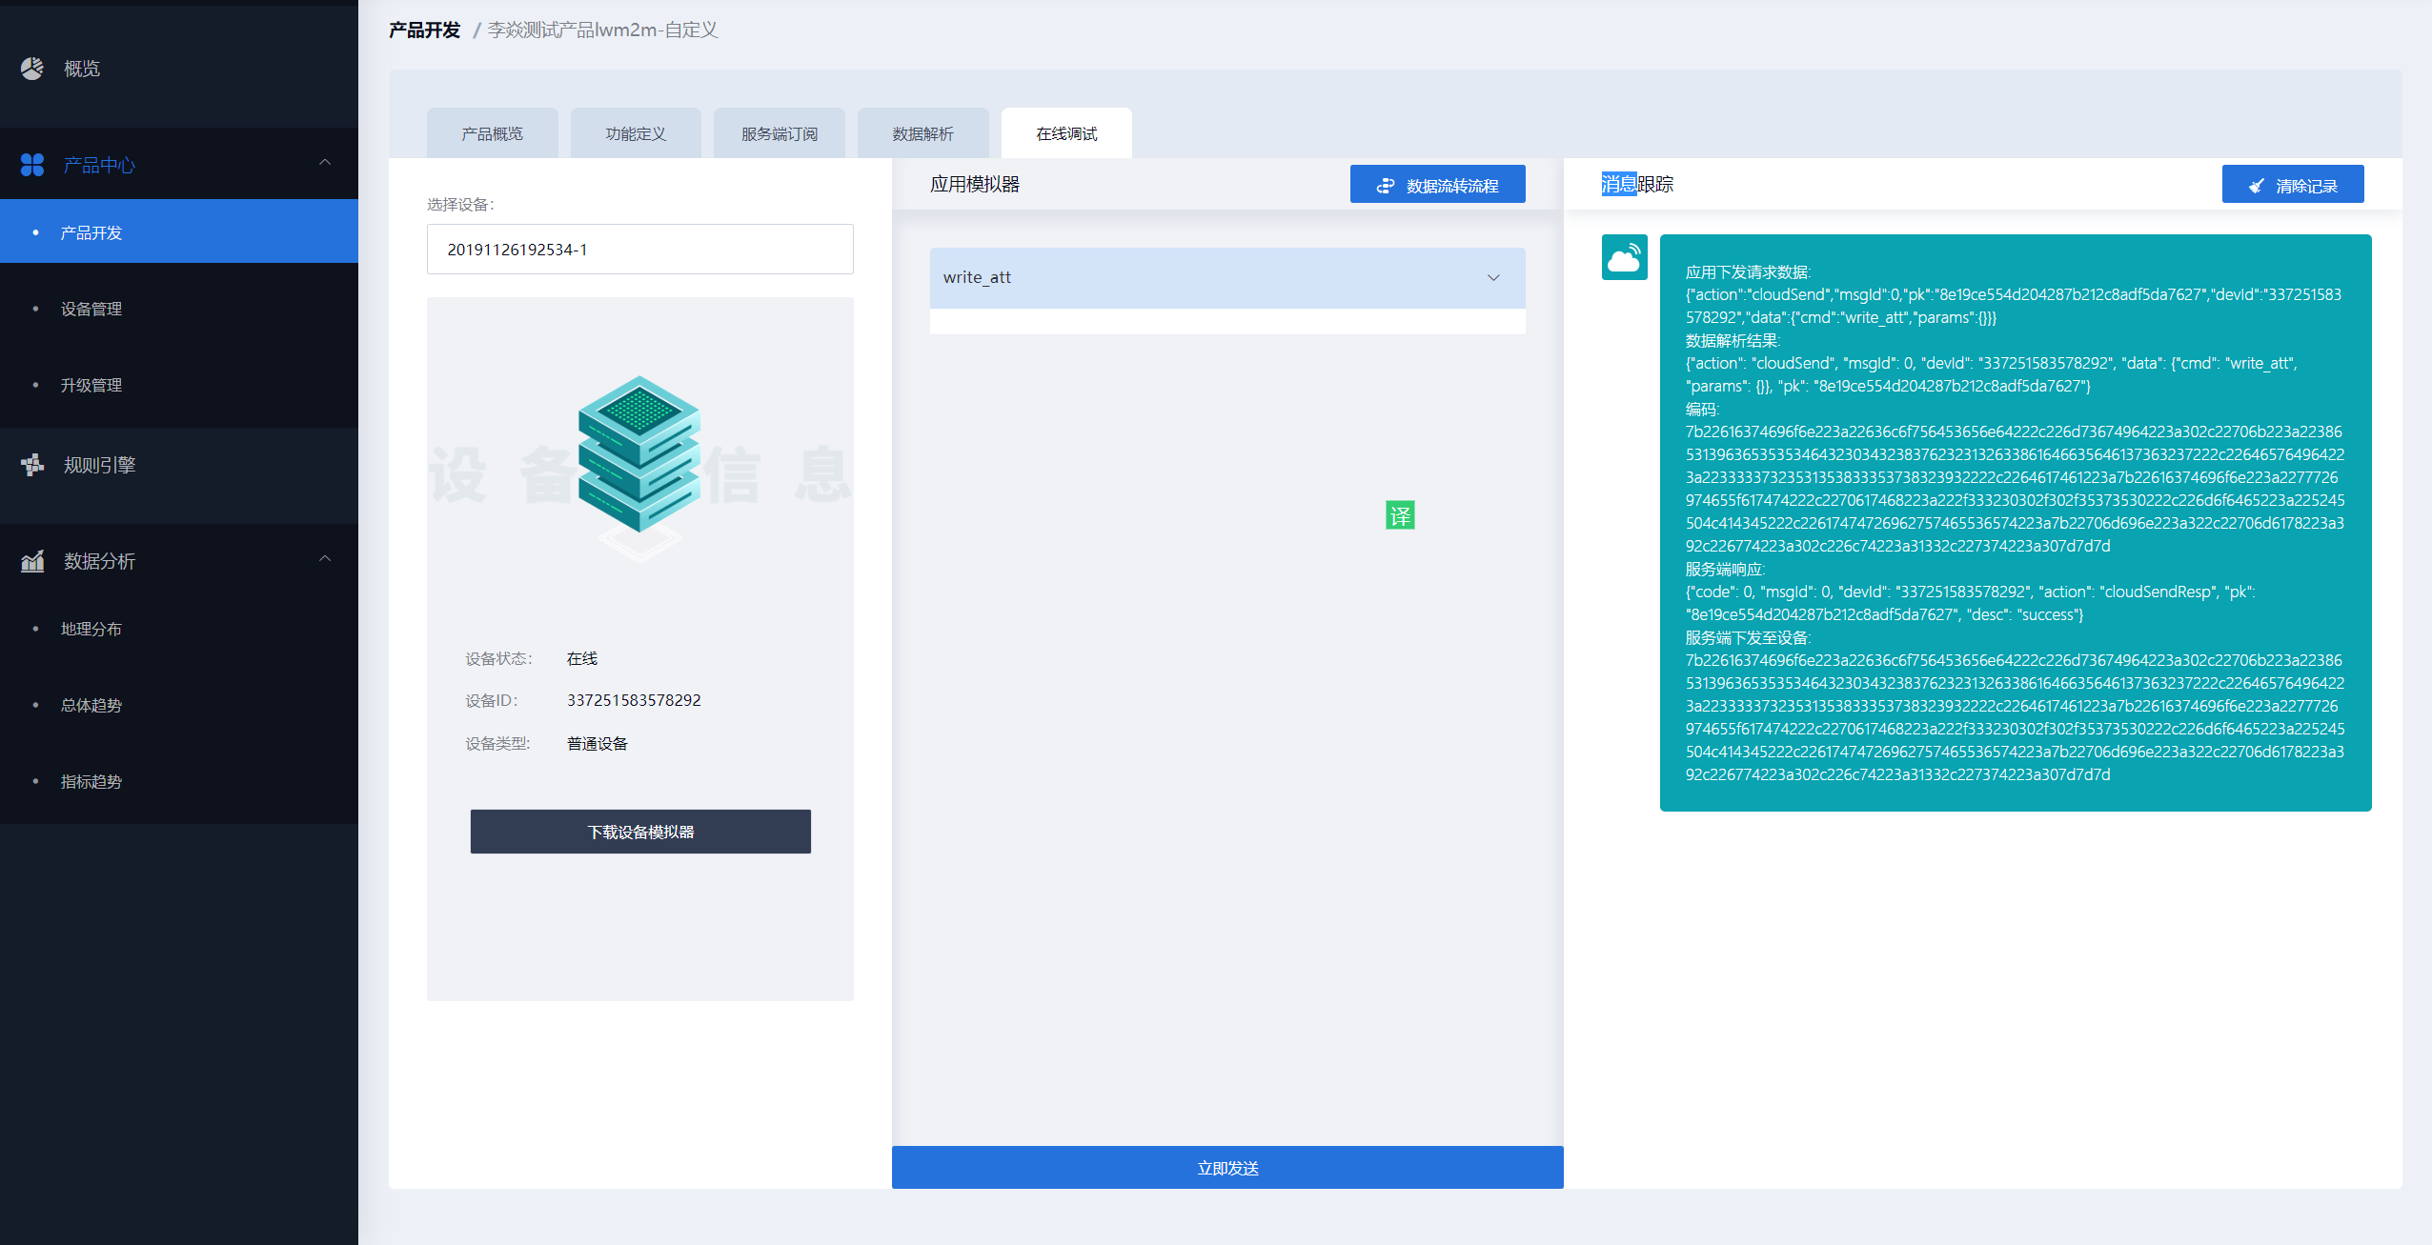Image resolution: width=2432 pixels, height=1245 pixels.
Task: Collapse the 数据分析 menu chevron
Action: 325,559
